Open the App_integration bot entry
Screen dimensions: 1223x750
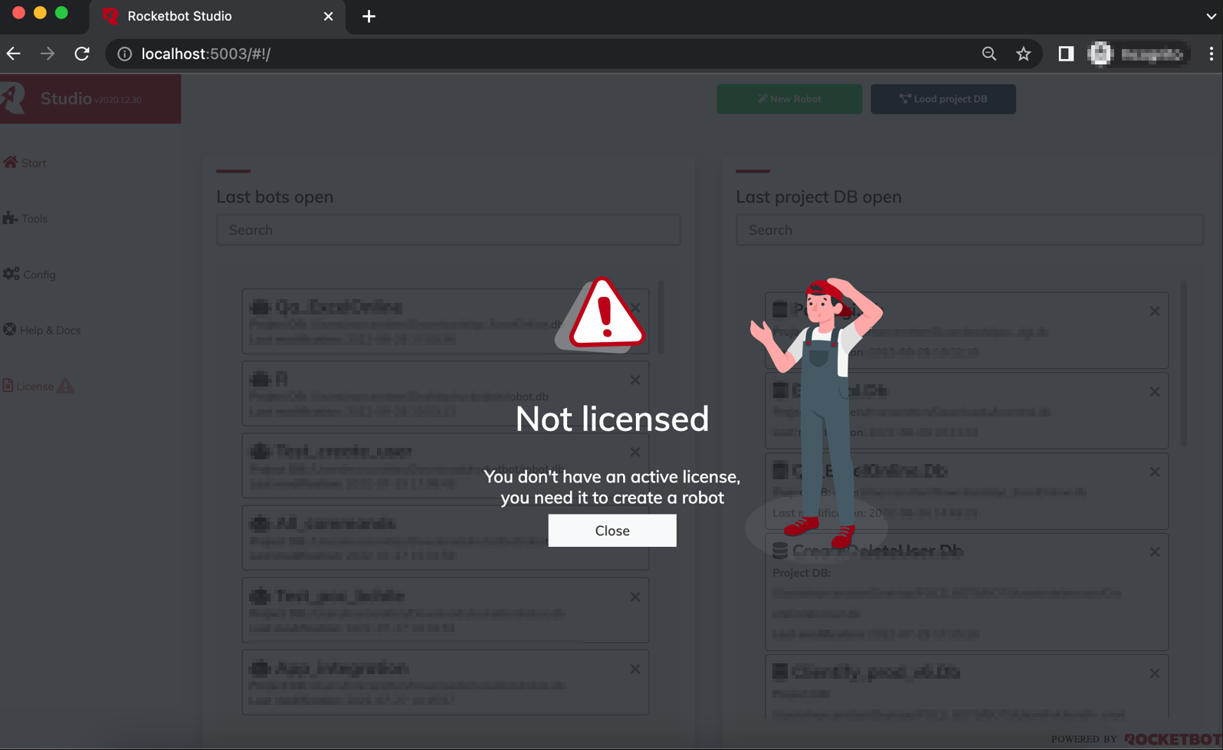click(x=445, y=683)
